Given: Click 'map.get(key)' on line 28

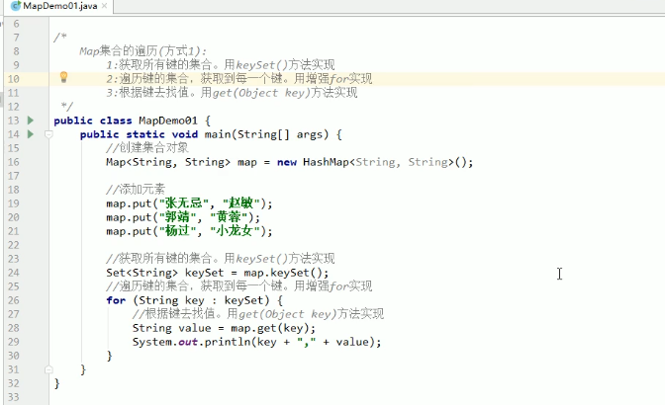Looking at the screenshot, I should tap(270, 328).
